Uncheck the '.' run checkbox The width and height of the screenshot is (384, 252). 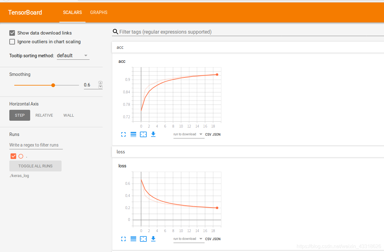(x=13, y=156)
